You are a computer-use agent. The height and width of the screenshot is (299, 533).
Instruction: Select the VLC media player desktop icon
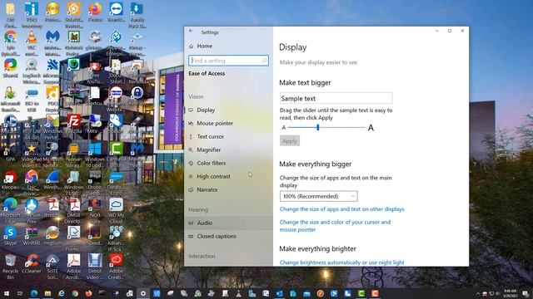pyautogui.click(x=32, y=43)
